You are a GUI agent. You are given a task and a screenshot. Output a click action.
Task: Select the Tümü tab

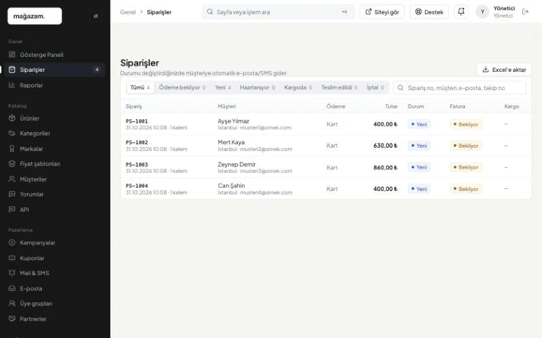tap(140, 87)
